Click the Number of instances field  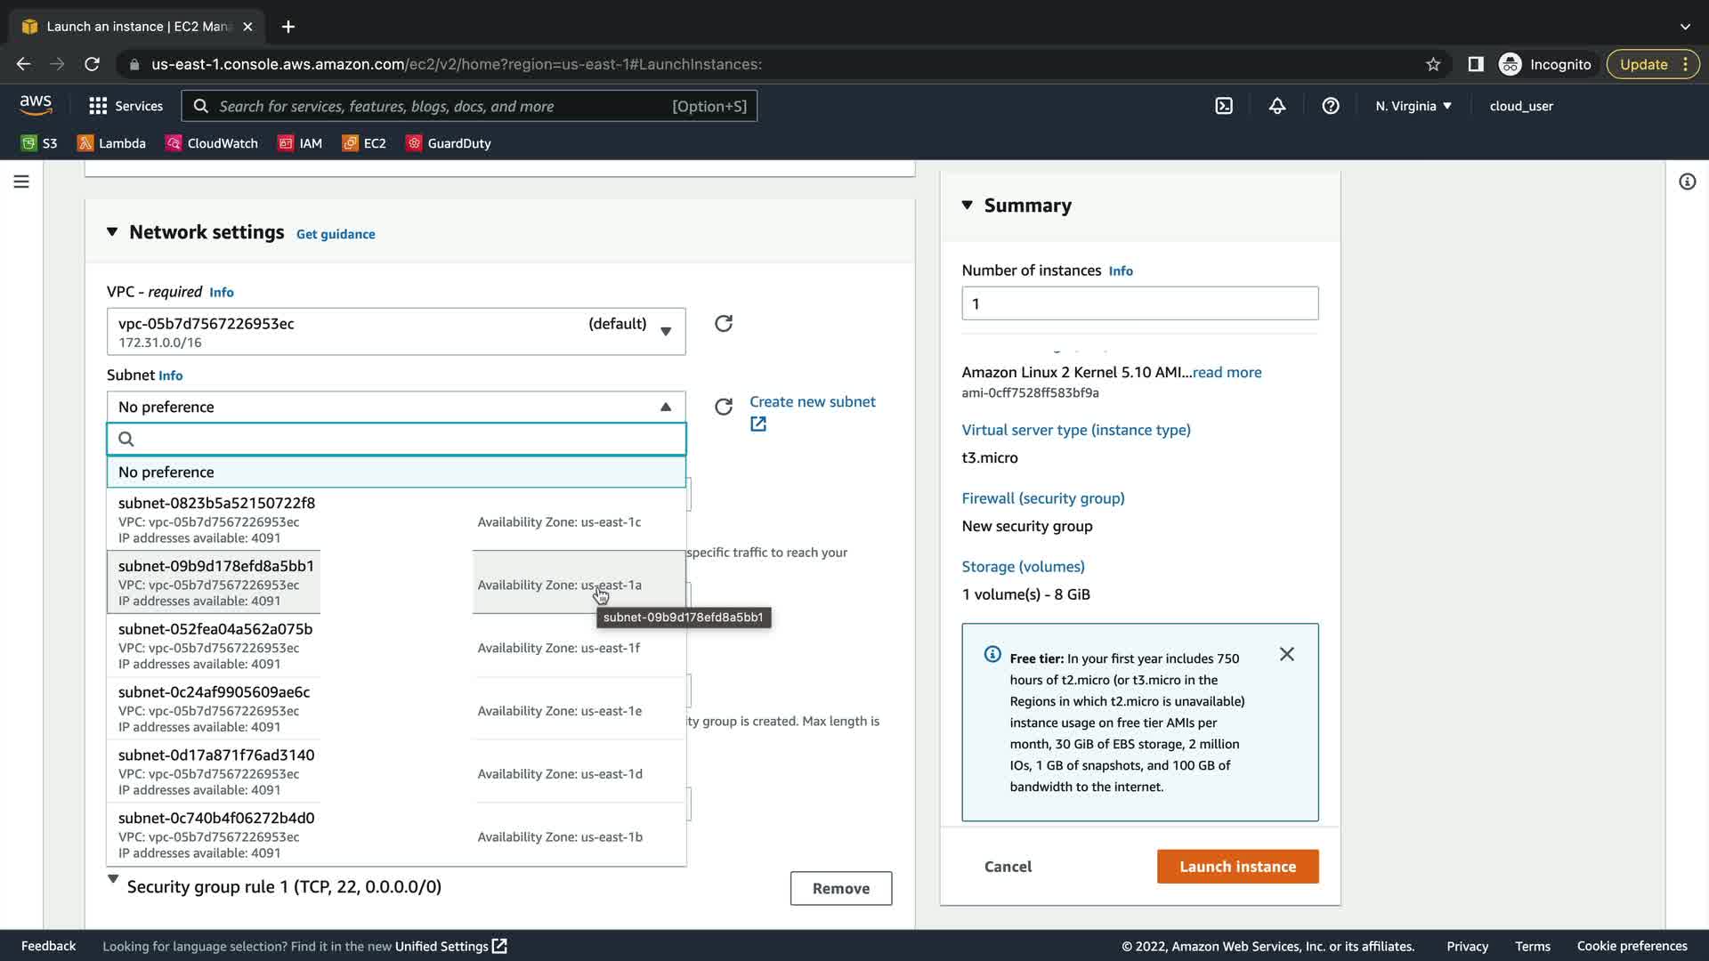click(1139, 303)
